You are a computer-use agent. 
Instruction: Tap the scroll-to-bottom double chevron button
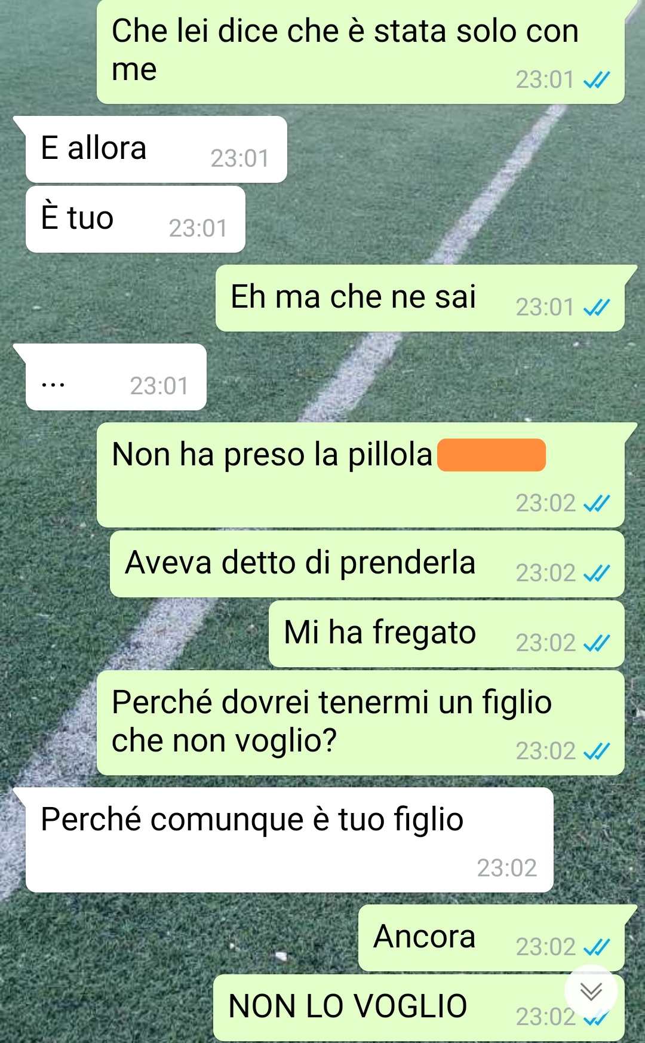pyautogui.click(x=591, y=992)
